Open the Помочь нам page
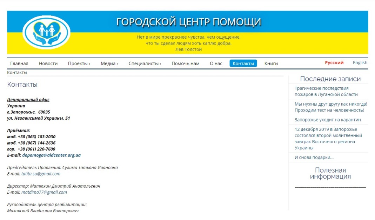The image size is (375, 220). tap(185, 64)
